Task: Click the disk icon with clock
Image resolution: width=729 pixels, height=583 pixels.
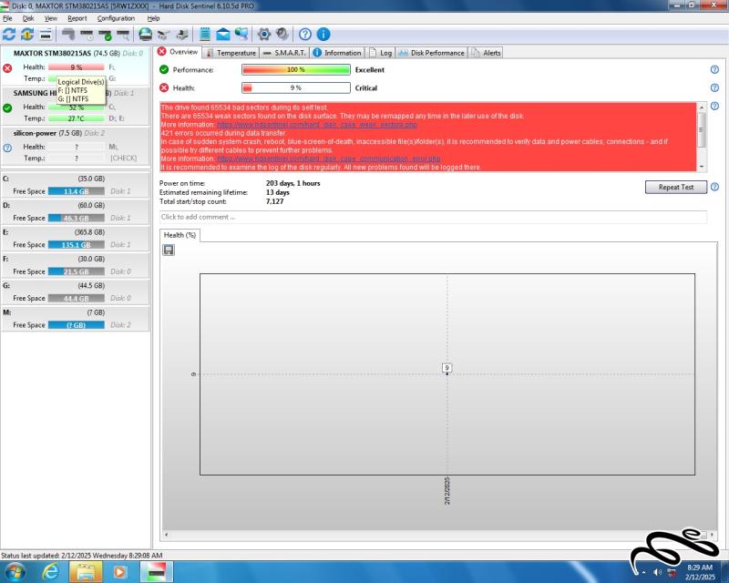Action: point(87,35)
